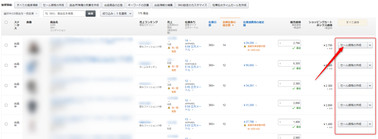This screenshot has height=139, width=378.
Task: Select the 返送/所有権の放棄を作成 recommendation filter
Action: pyautogui.click(x=84, y=5)
